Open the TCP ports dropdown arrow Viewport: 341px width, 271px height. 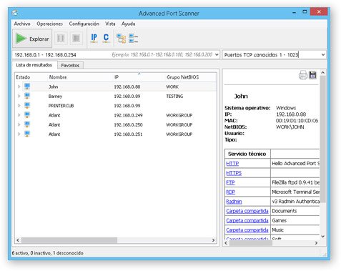pyautogui.click(x=323, y=54)
